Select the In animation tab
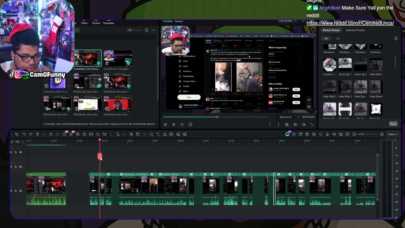 326,39
